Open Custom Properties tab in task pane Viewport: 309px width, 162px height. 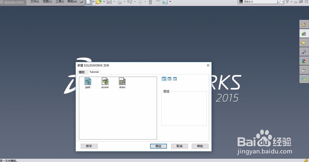(304, 70)
